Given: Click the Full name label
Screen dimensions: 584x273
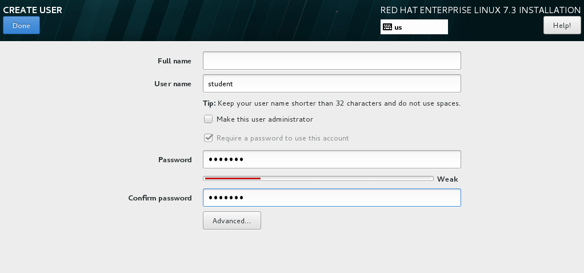Looking at the screenshot, I should point(174,61).
